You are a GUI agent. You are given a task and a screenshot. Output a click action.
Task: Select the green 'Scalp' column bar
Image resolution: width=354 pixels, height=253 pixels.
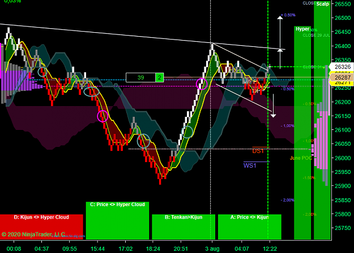(322, 120)
